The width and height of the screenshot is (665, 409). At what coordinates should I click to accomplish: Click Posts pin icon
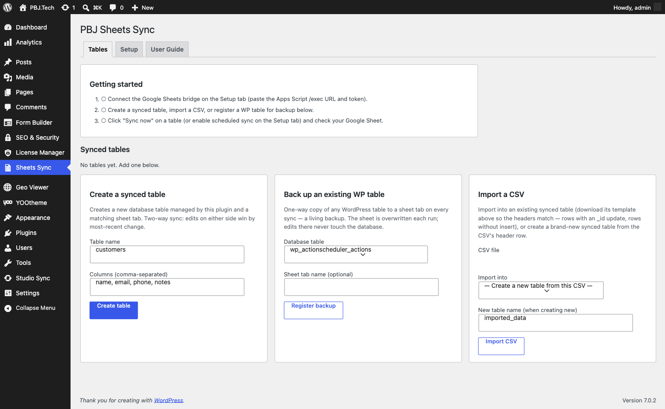(8, 62)
